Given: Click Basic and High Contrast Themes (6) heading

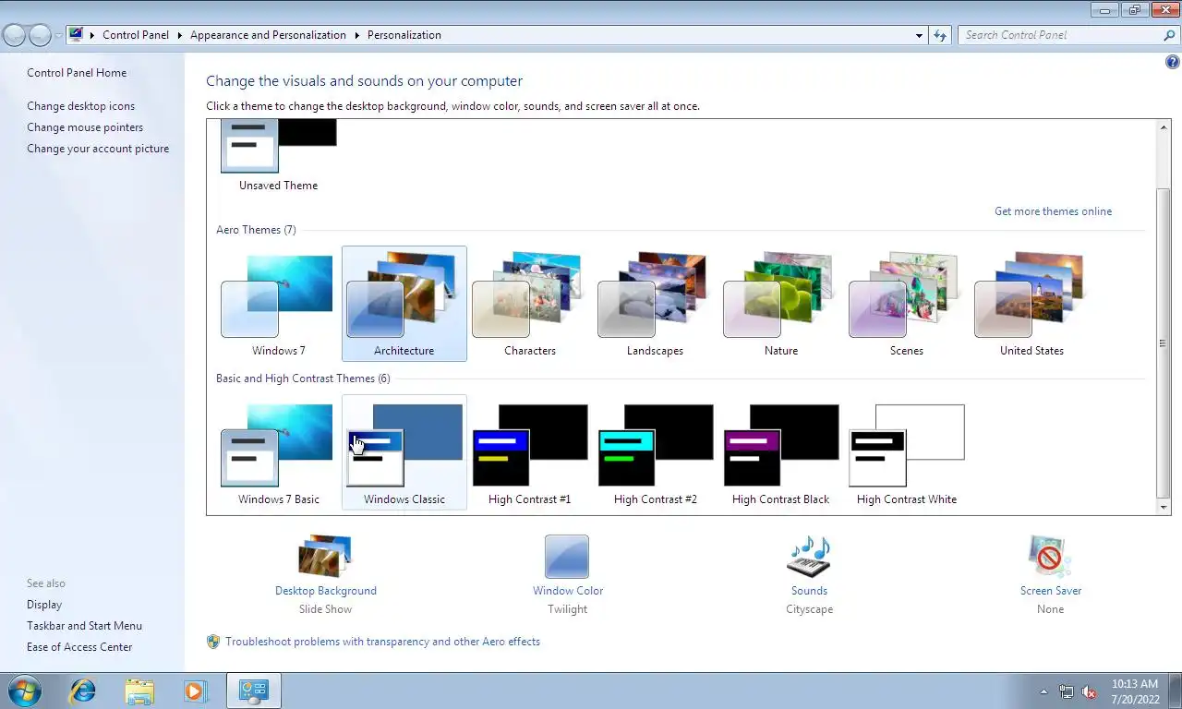Looking at the screenshot, I should pos(303,379).
